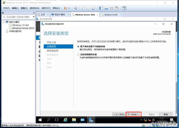This screenshot has height=128, width=179.
Task: Open the 帮助(H) menu
Action: tap(56, 8)
